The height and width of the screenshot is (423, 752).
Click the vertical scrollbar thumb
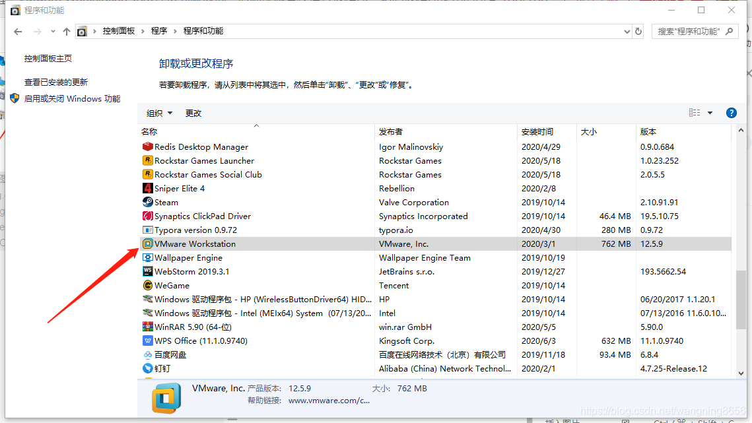(741, 300)
